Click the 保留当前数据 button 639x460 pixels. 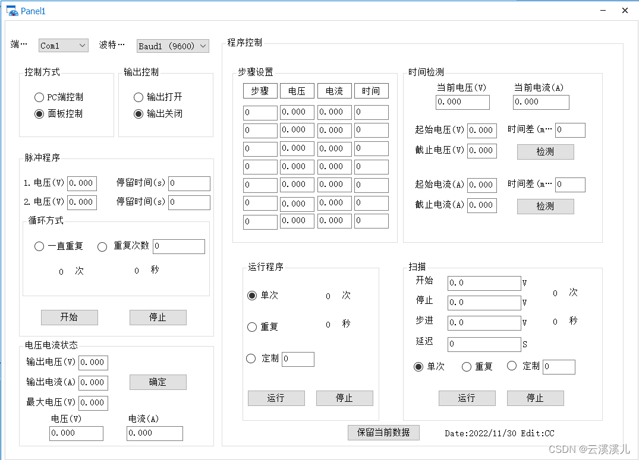coord(383,433)
